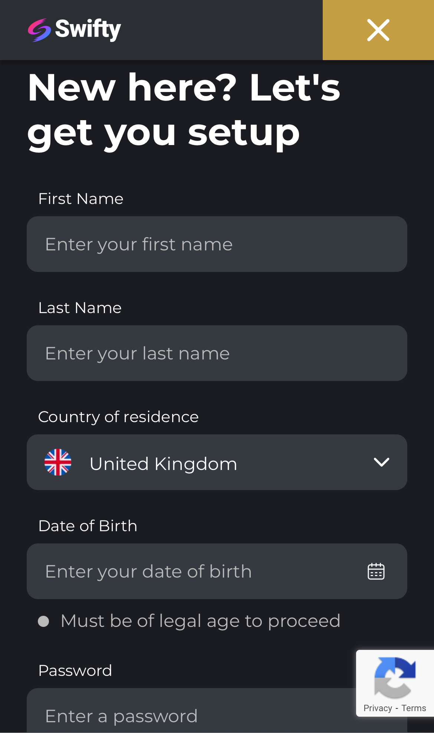Click the reCAPTCHA badge logo

point(395,677)
